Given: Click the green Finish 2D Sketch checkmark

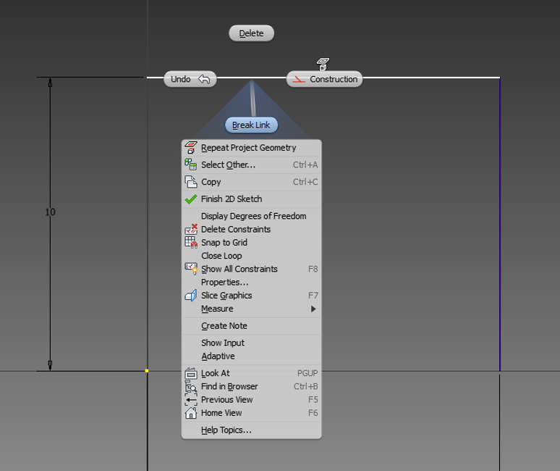Looking at the screenshot, I should [191, 199].
